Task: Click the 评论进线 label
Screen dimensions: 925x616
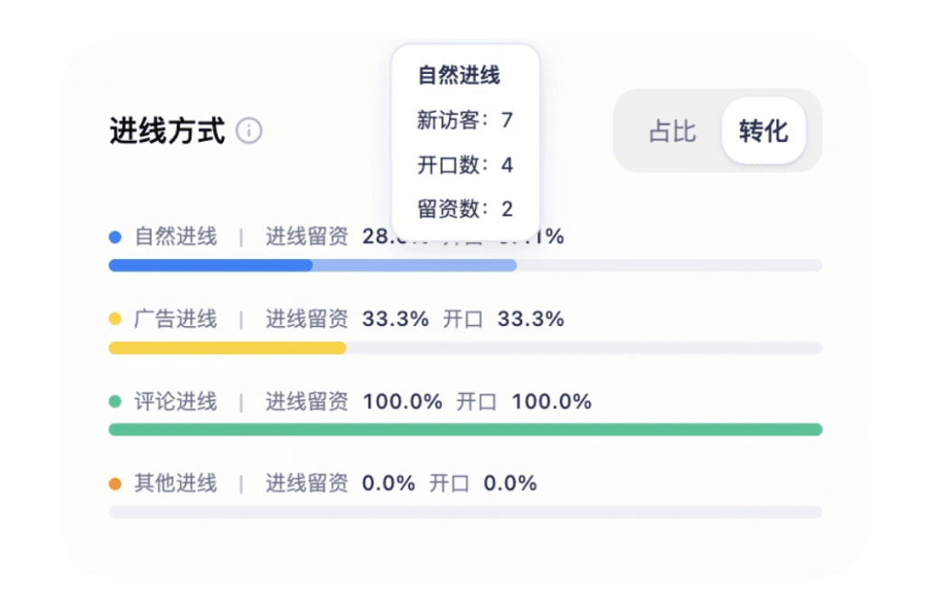Action: tap(176, 401)
